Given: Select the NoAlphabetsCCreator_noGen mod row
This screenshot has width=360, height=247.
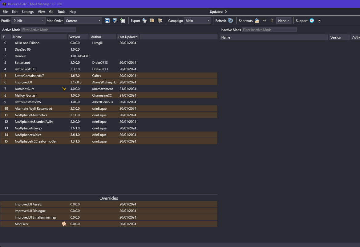Looking at the screenshot, I should (x=109, y=141).
